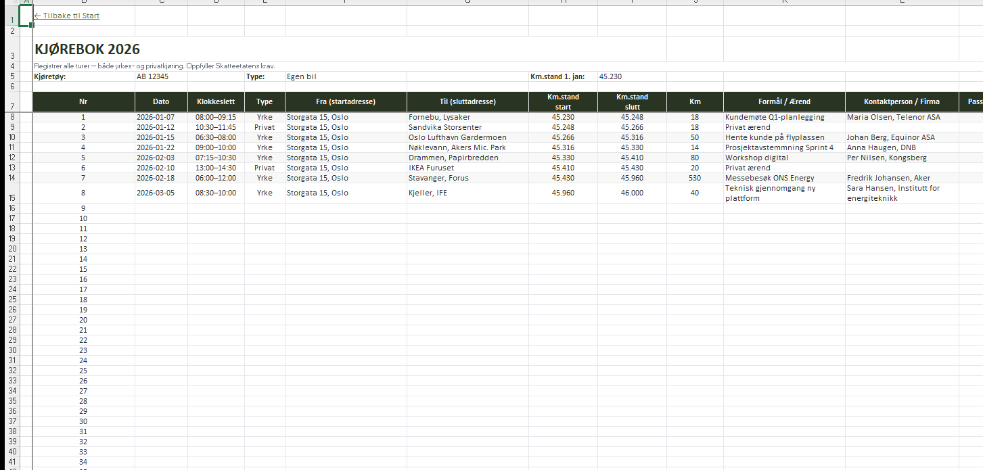Click the 530 km distance cell
This screenshot has width=983, height=470.
[x=694, y=178]
